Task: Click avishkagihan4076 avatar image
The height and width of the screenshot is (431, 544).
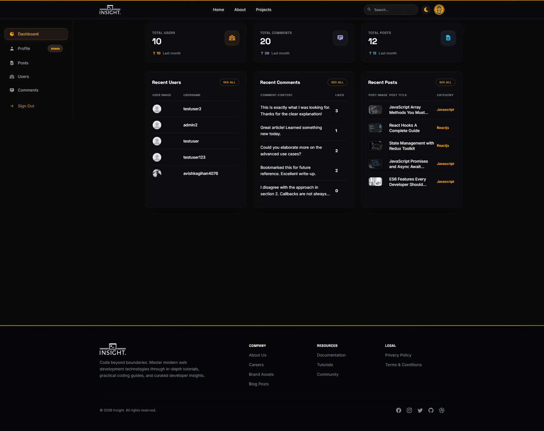Action: pos(157,173)
